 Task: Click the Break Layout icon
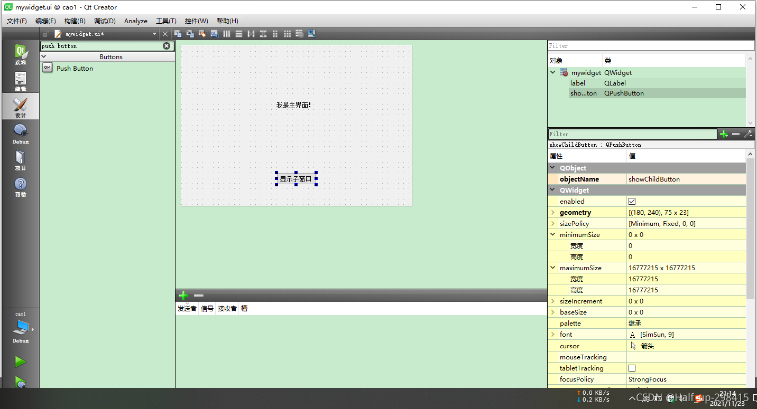point(299,34)
